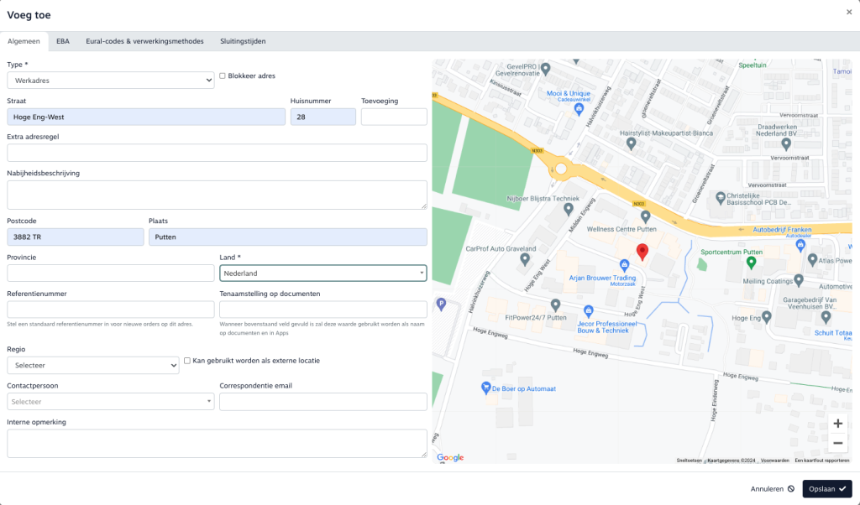Zoom out the map with minus button
Image resolution: width=860 pixels, height=505 pixels.
coord(837,444)
